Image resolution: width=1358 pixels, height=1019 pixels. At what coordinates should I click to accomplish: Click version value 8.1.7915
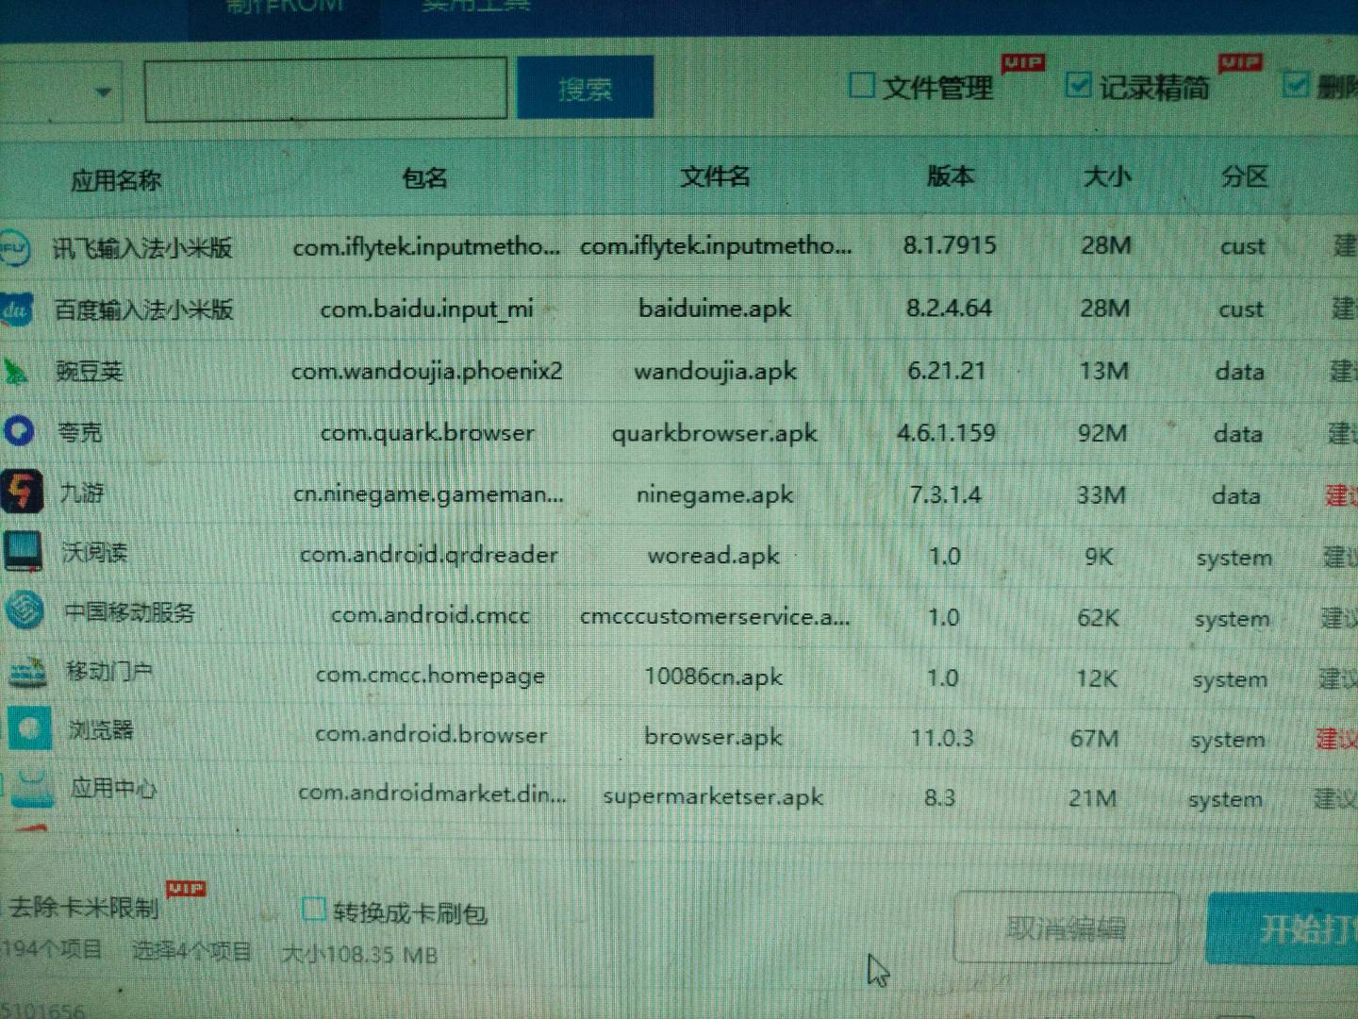pos(950,245)
